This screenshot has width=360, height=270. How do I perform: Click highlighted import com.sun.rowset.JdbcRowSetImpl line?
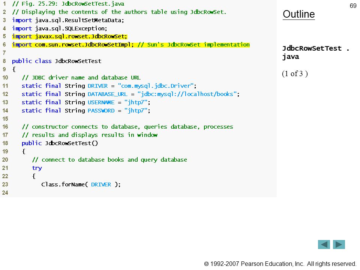131,45
